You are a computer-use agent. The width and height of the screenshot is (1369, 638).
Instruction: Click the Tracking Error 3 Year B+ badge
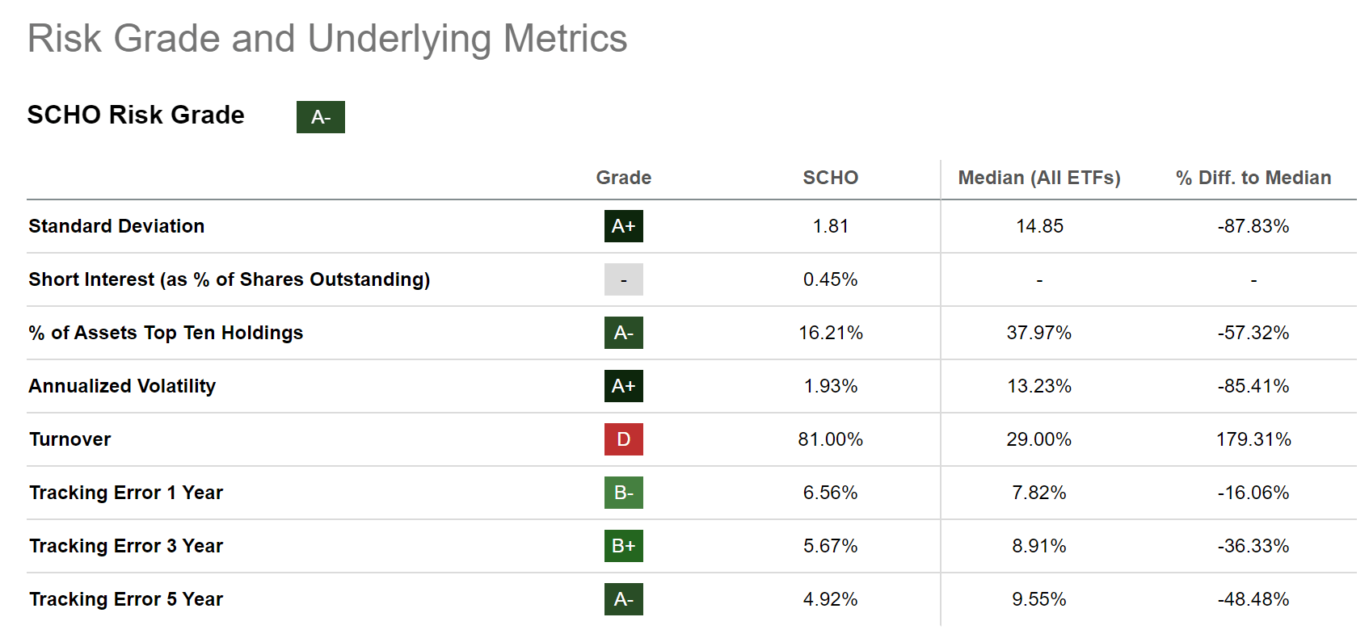tap(623, 546)
